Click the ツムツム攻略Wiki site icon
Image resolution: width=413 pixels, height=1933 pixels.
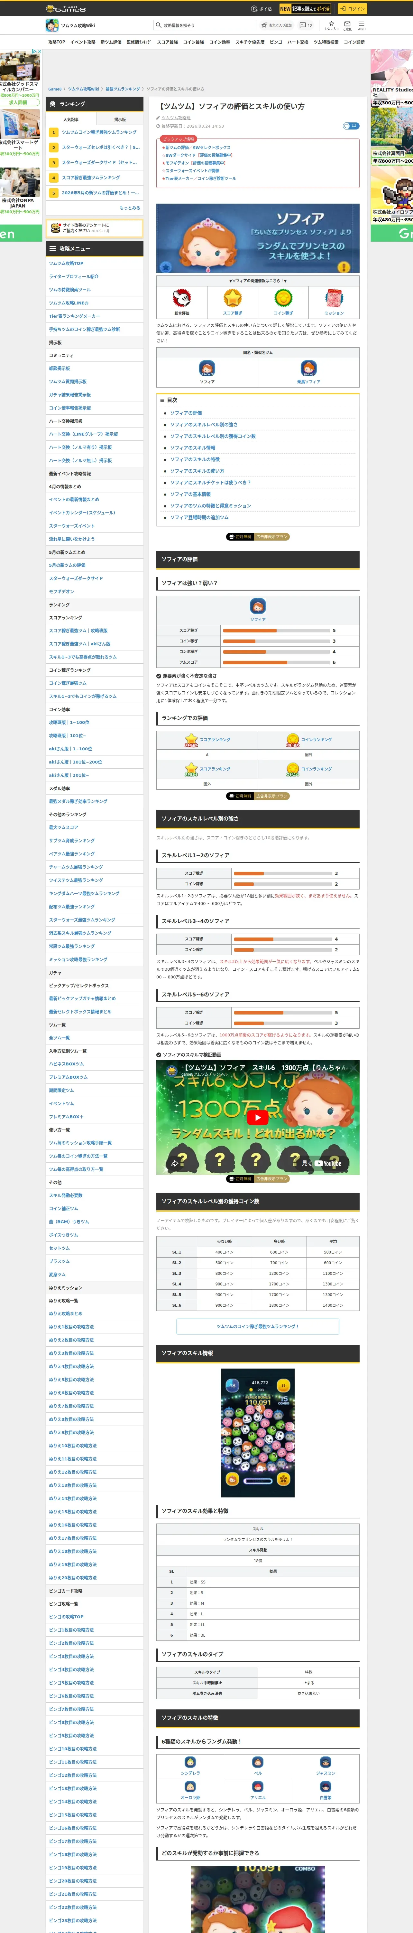click(x=52, y=25)
